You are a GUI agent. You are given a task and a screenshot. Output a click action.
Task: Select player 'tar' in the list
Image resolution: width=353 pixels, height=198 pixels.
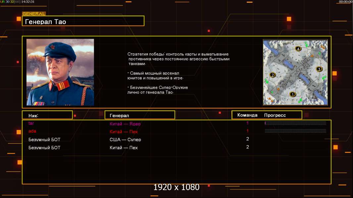[x=31, y=123]
